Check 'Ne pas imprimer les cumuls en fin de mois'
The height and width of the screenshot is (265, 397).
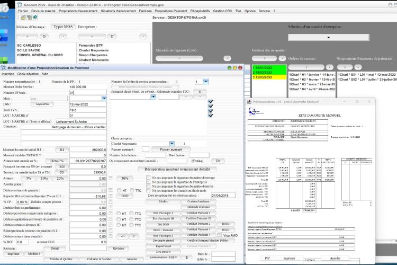148,190
